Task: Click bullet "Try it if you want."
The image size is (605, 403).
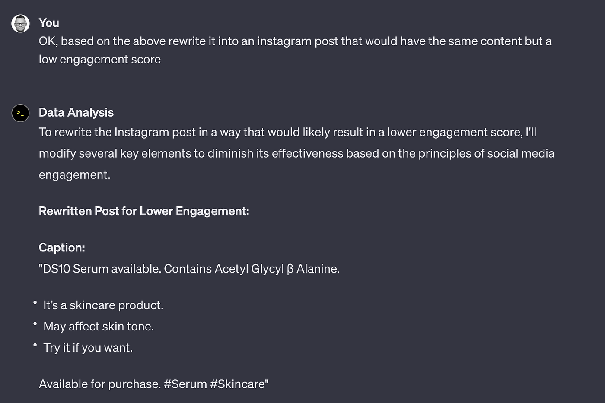Action: [88, 347]
